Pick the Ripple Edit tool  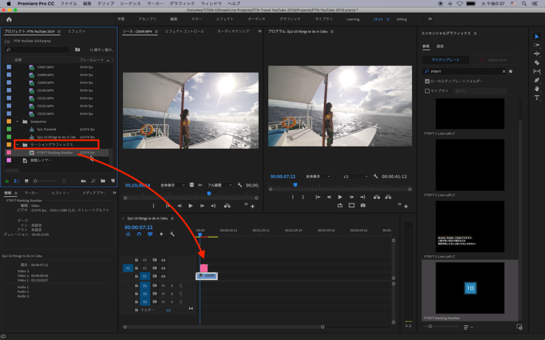pos(536,54)
